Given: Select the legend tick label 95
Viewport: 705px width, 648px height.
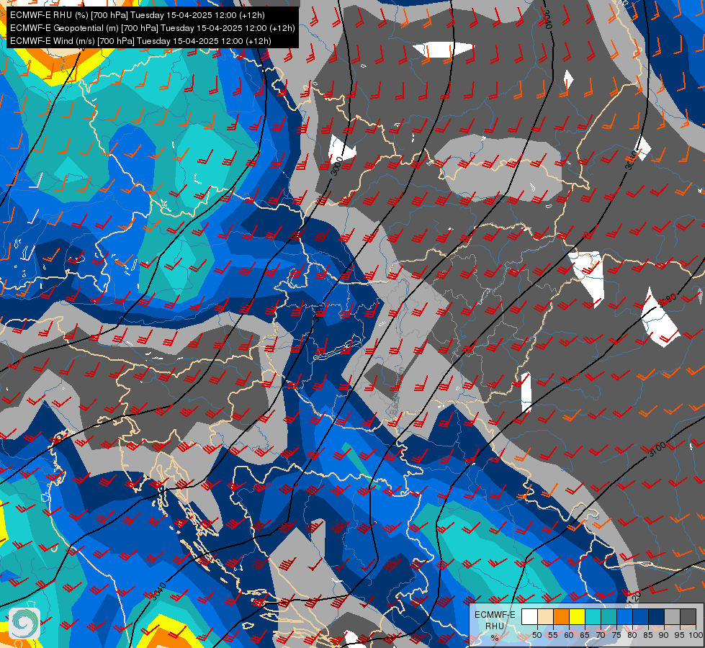Looking at the screenshot, I should pos(679,635).
